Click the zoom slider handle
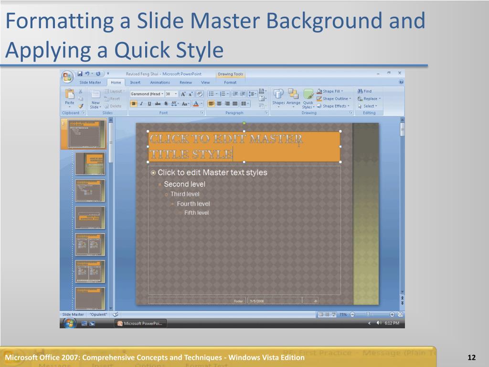 coord(368,314)
